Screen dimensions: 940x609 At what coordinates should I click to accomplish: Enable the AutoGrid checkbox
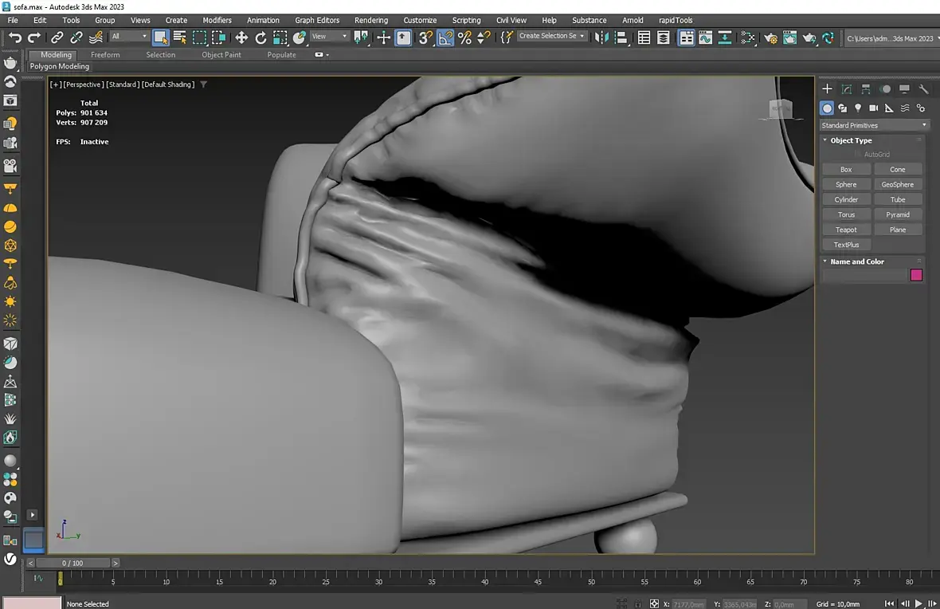pos(857,154)
